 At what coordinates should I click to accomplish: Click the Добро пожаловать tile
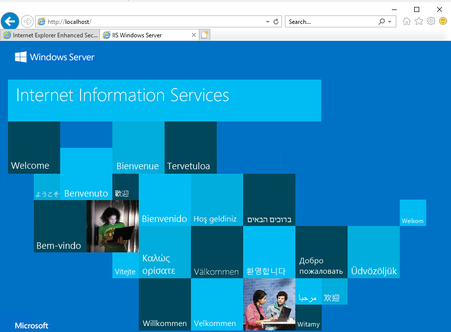coord(321,252)
